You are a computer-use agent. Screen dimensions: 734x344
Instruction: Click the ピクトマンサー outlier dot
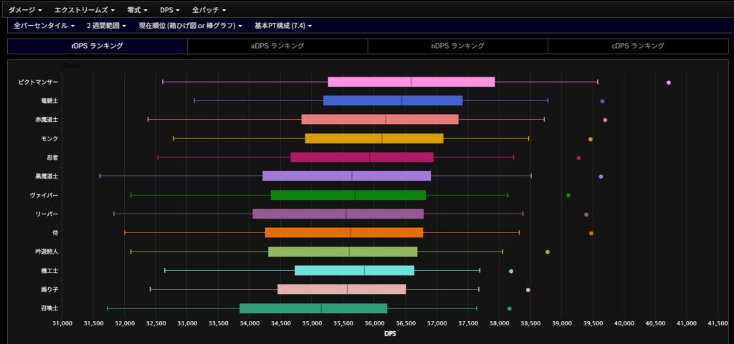[669, 82]
